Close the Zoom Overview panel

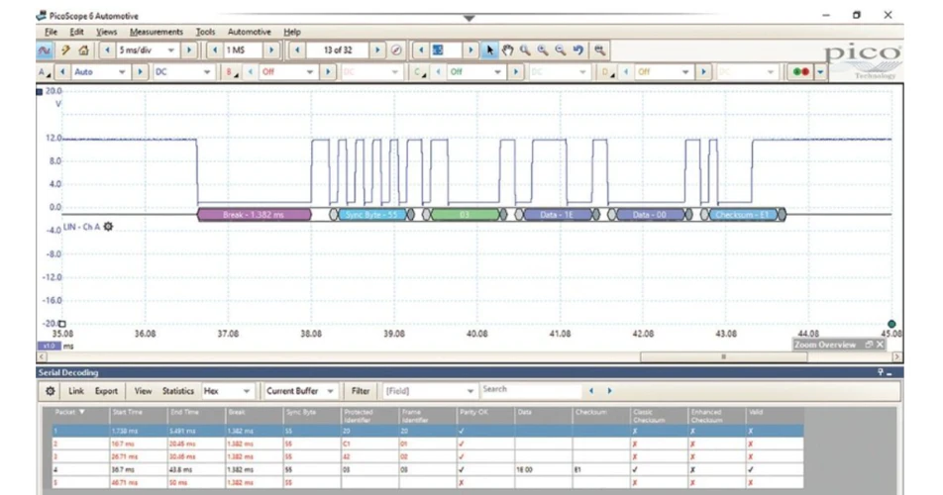tap(880, 345)
